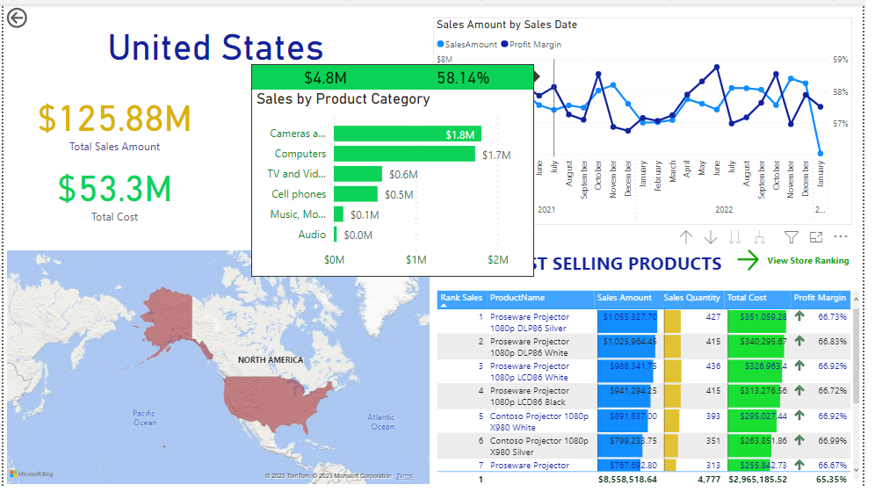Image resolution: width=875 pixels, height=492 pixels.
Task: Click the 2022 year axis label
Action: pyautogui.click(x=724, y=210)
